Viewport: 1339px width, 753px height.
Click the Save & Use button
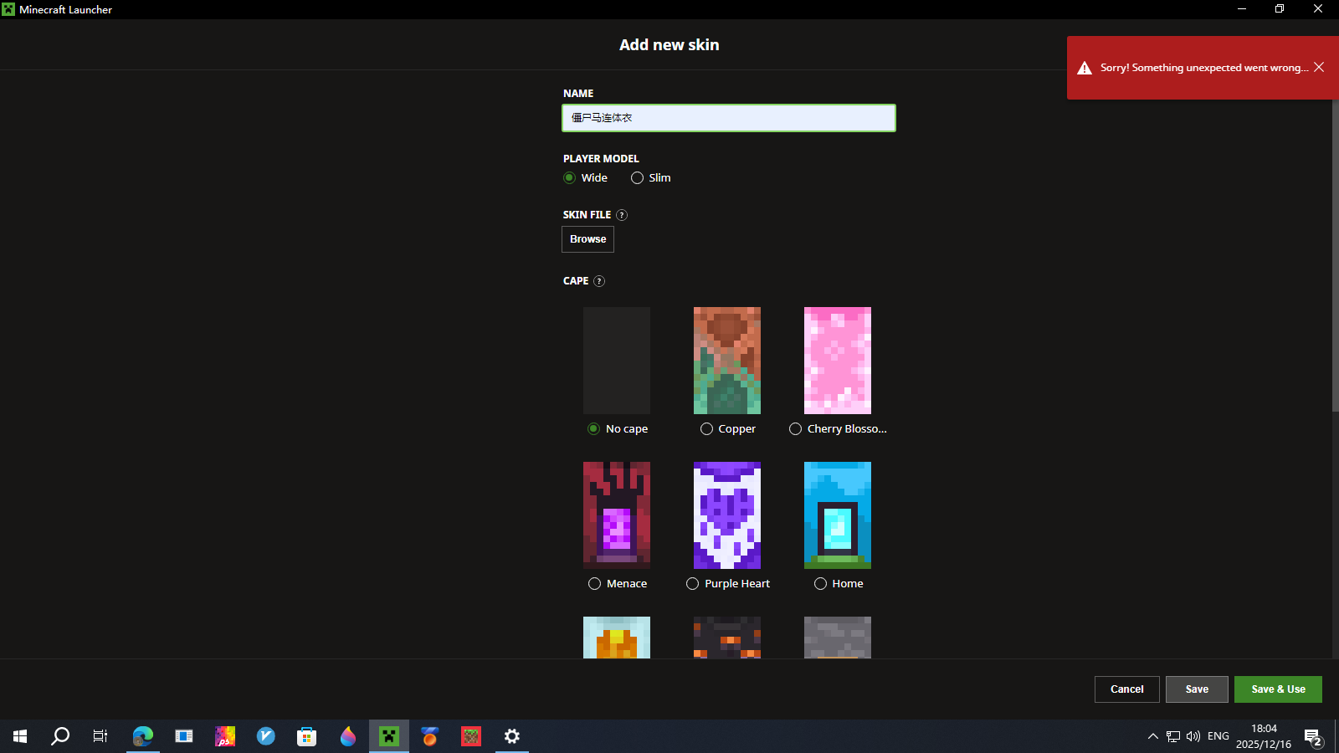(1278, 689)
